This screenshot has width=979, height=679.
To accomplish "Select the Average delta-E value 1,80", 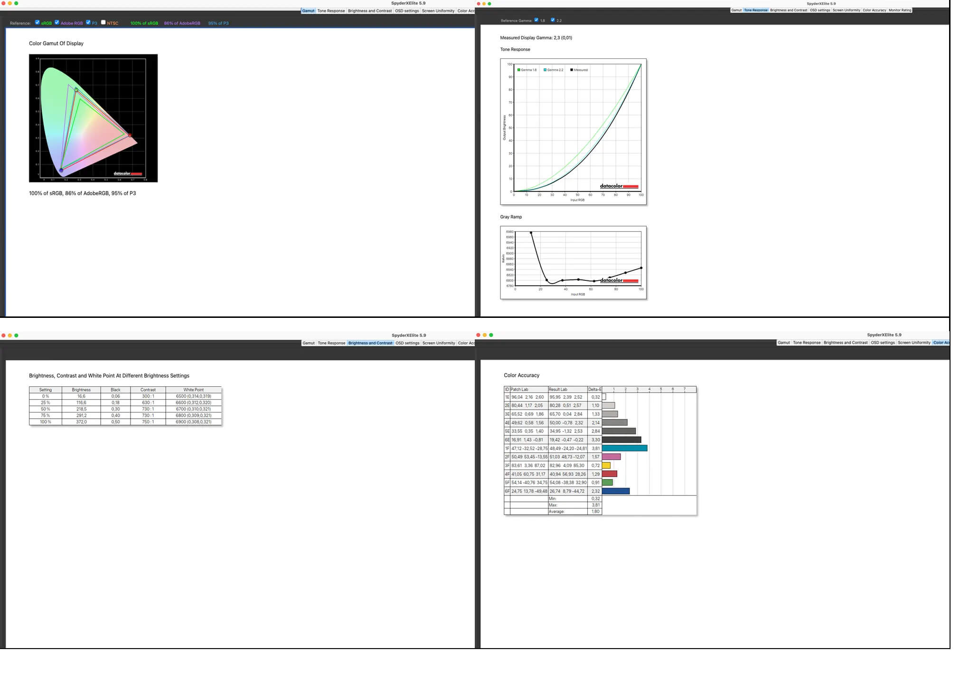I will coord(595,511).
